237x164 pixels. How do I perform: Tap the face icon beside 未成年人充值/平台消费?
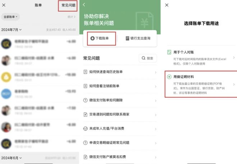tap(85, 129)
